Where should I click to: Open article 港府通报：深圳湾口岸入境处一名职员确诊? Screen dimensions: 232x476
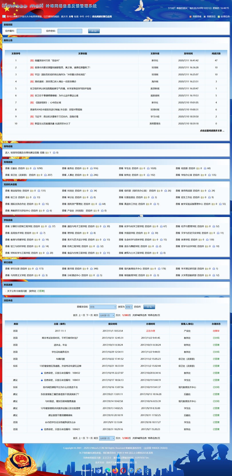[x=56, y=82]
